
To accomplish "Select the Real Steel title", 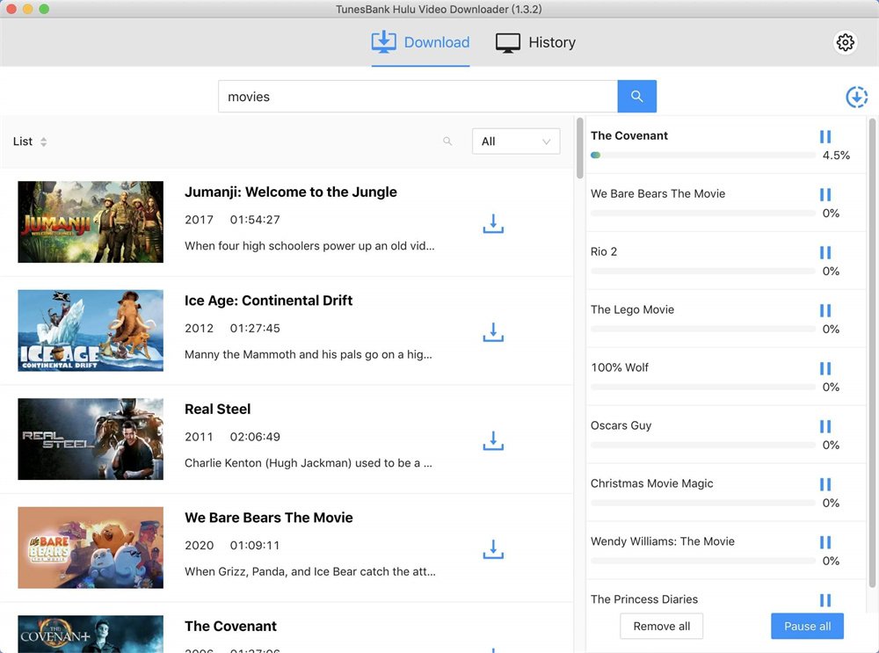I will pos(217,410).
